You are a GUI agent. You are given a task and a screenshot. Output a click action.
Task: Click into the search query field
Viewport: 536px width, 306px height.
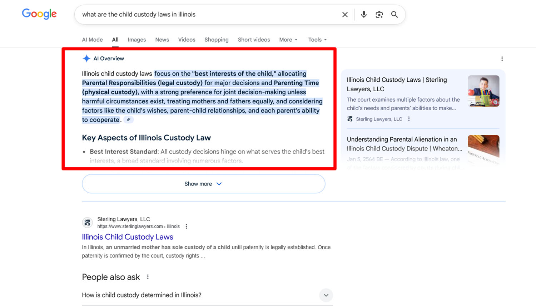(x=207, y=15)
